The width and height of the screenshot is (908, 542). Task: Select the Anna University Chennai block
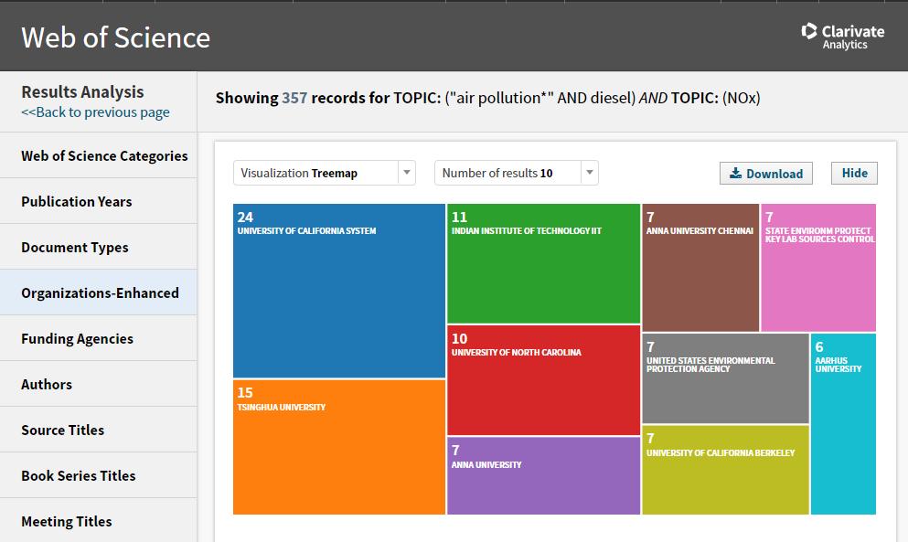pos(700,268)
